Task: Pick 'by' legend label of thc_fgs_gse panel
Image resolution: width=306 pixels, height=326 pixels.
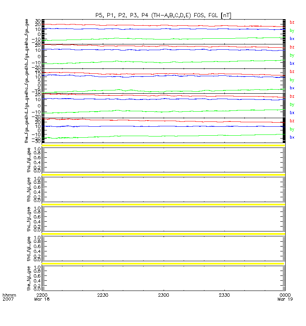Action: click(x=292, y=80)
